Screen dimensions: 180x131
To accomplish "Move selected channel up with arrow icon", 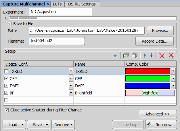I will 145,56.
